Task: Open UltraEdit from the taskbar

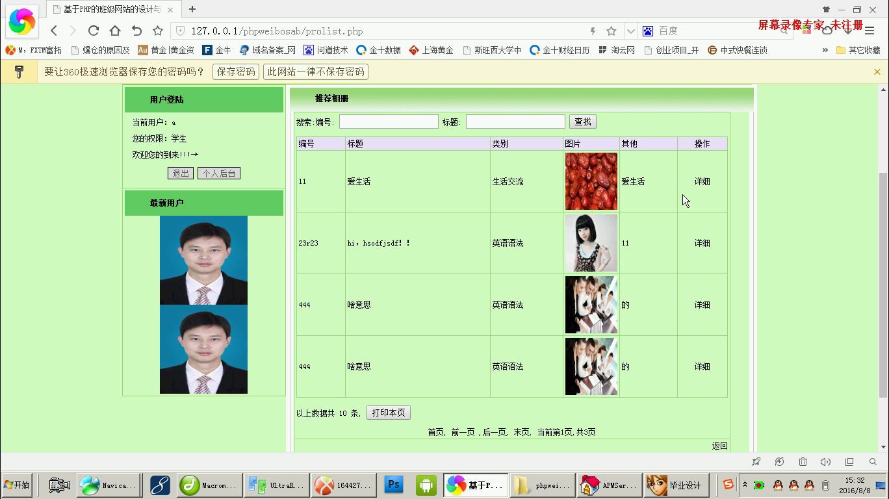Action: coord(276,485)
